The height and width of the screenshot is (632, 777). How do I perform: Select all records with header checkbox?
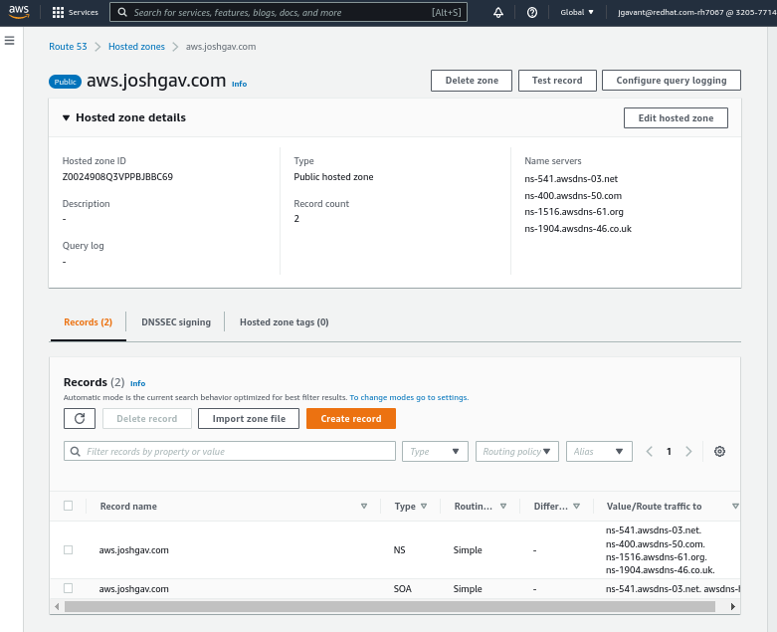click(x=68, y=506)
